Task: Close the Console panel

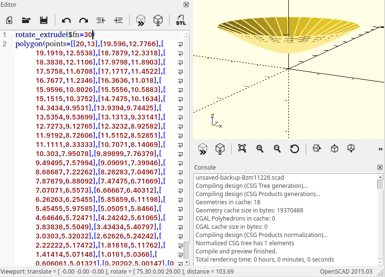Action: [380, 168]
